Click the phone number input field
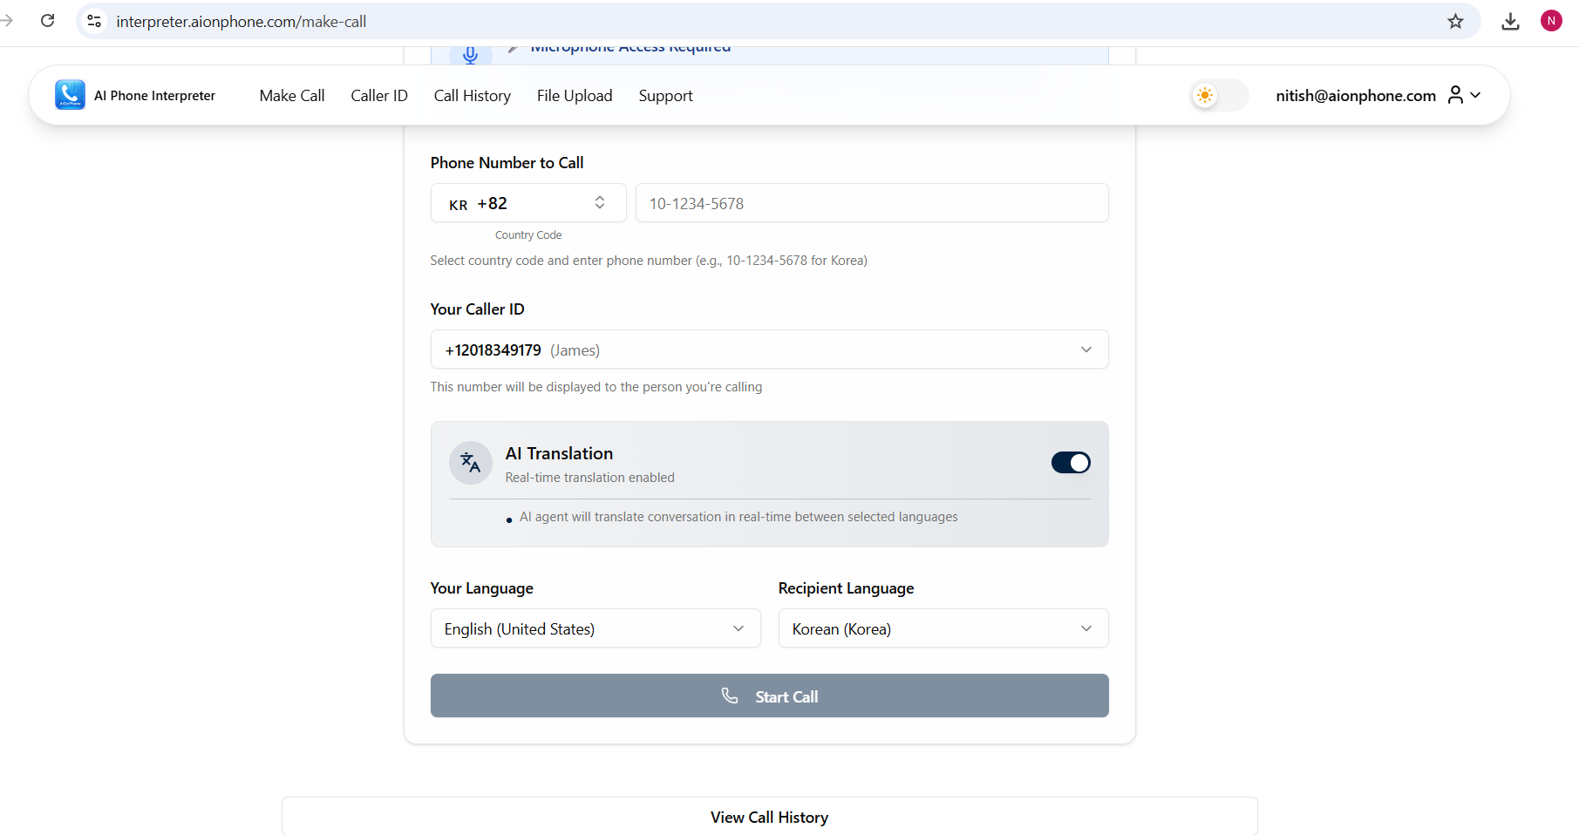The width and height of the screenshot is (1579, 835). click(872, 203)
